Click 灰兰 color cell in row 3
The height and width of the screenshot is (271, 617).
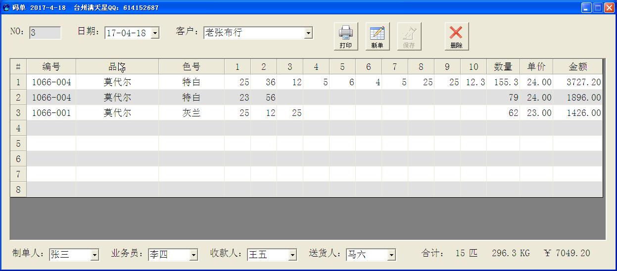pos(191,113)
